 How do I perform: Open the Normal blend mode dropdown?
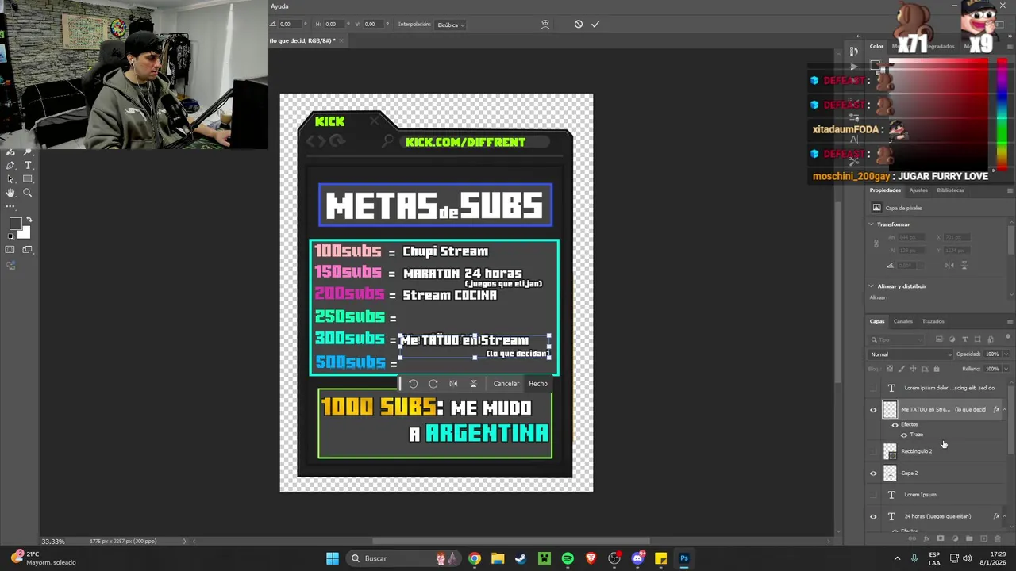pos(910,354)
